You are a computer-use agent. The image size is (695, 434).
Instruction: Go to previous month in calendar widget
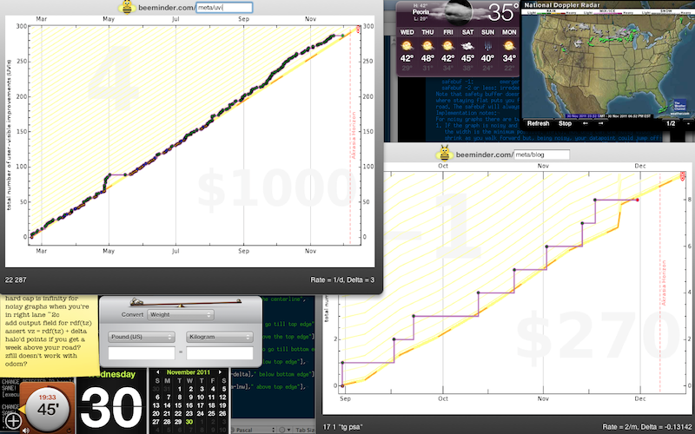158,372
